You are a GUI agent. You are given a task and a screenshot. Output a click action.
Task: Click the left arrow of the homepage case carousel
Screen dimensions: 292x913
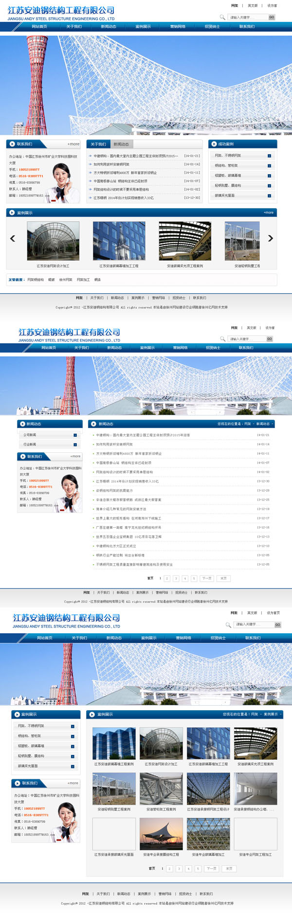[x=13, y=238]
